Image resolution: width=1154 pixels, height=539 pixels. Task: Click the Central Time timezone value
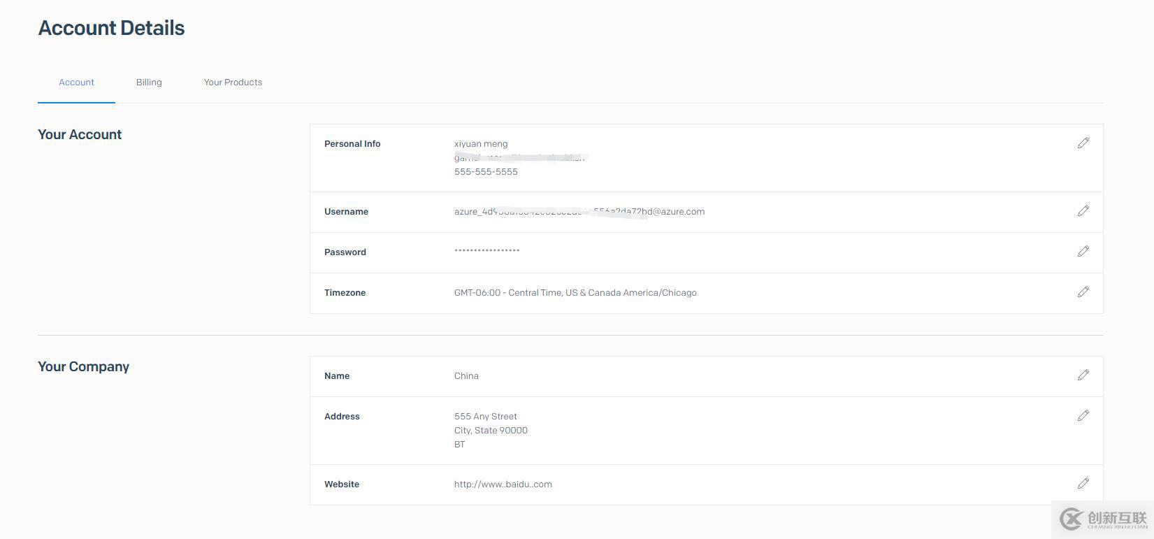coord(575,293)
